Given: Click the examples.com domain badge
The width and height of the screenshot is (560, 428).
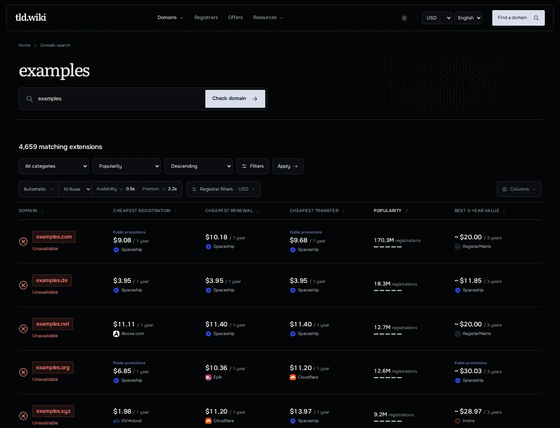Looking at the screenshot, I should click(54, 237).
